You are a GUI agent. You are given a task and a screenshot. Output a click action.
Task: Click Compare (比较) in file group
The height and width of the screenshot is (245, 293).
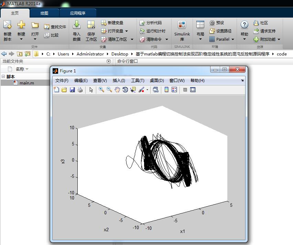(51, 35)
